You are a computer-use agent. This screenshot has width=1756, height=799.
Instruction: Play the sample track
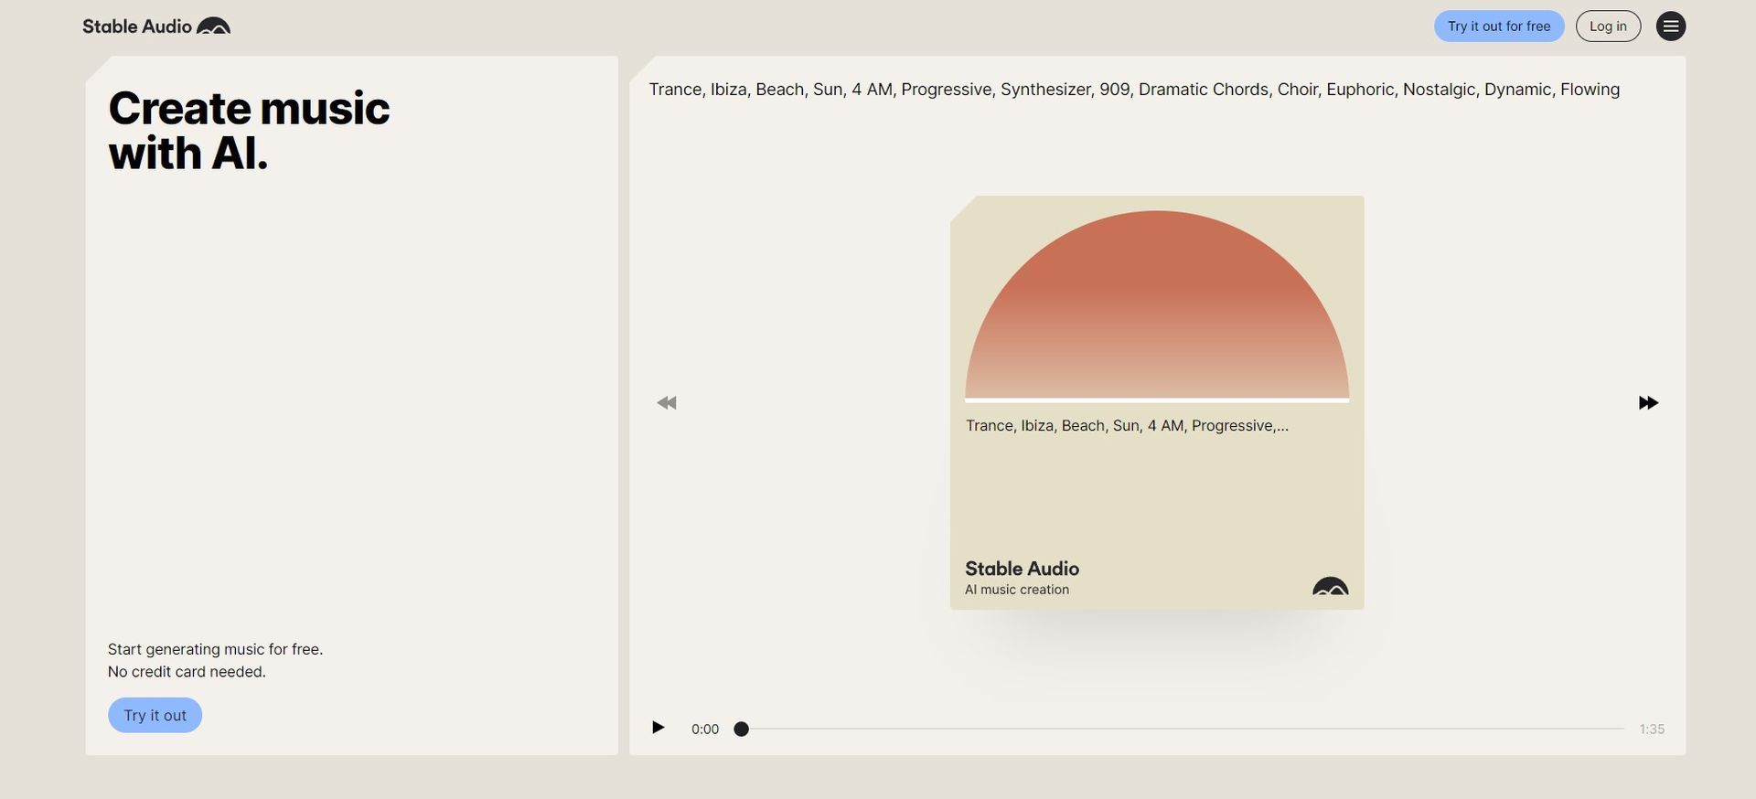[658, 728]
